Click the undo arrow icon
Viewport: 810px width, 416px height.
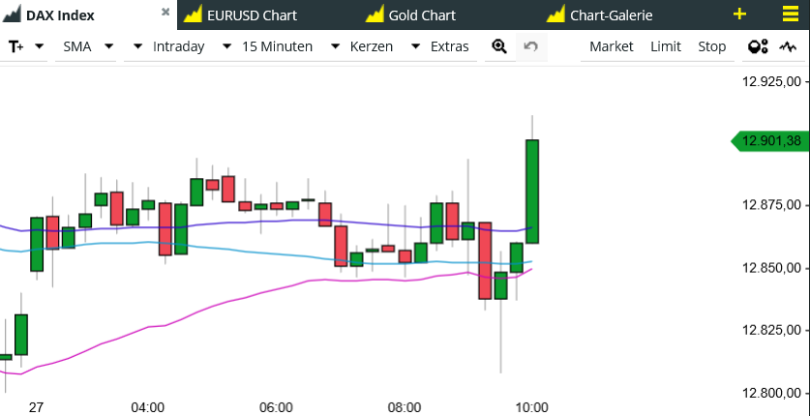click(530, 46)
